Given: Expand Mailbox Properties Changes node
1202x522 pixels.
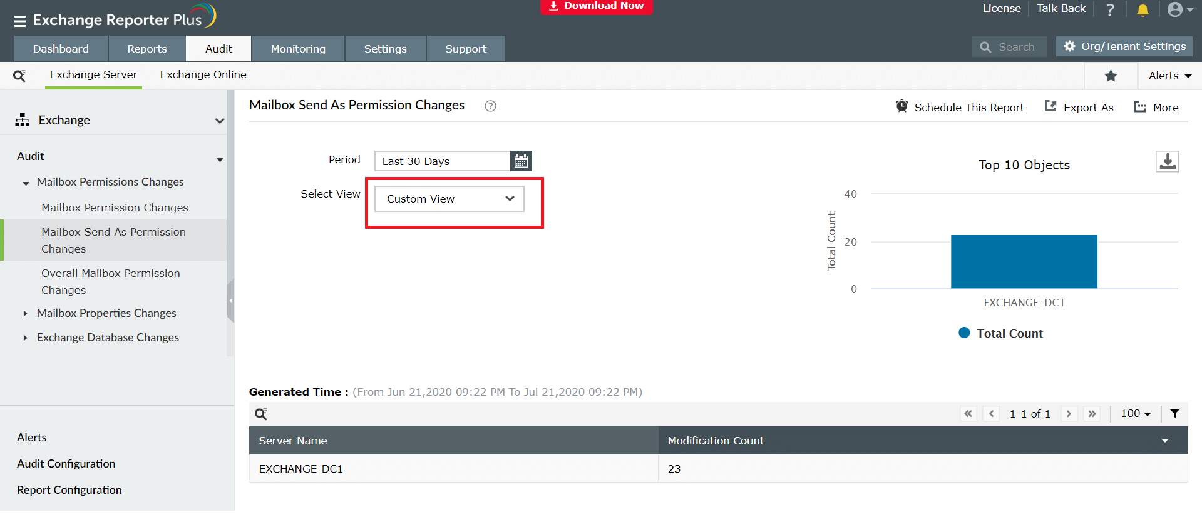Looking at the screenshot, I should [x=25, y=313].
